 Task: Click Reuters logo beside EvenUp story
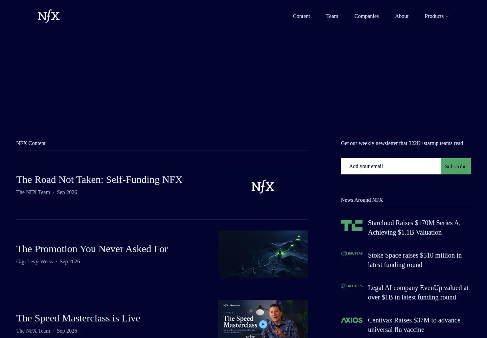352,286
